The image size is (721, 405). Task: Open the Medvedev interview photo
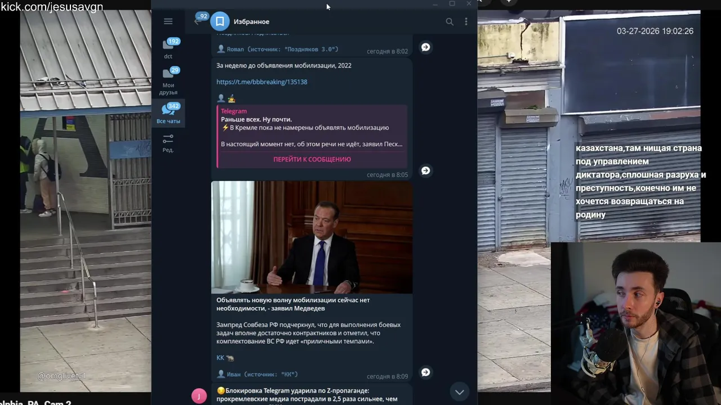click(x=312, y=237)
